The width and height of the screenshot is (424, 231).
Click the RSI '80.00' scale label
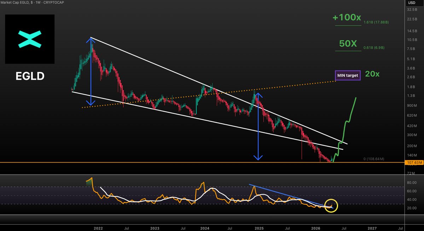[412, 183]
